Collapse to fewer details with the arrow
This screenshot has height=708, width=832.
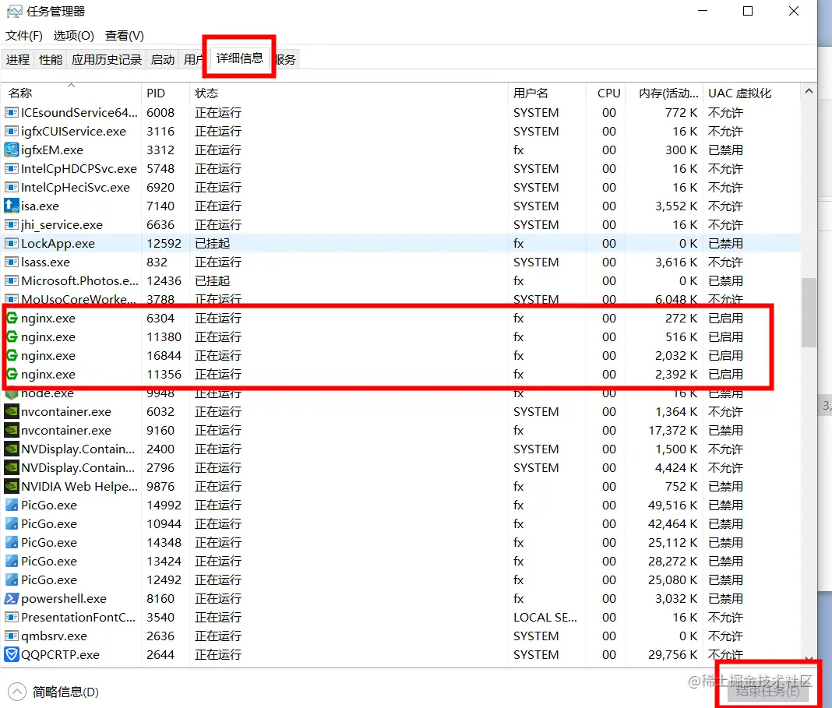coord(17,692)
